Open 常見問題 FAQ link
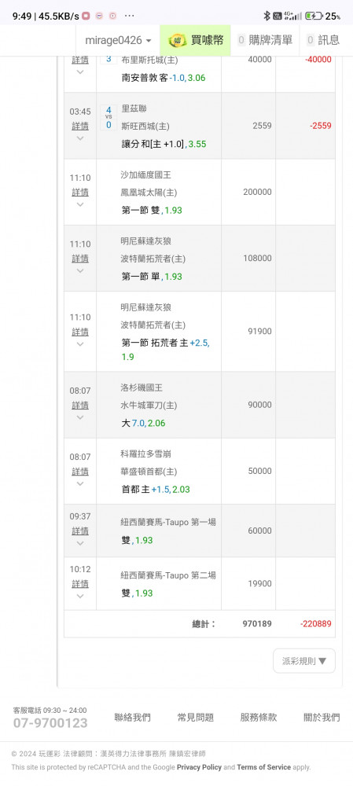The width and height of the screenshot is (353, 786). point(196,718)
